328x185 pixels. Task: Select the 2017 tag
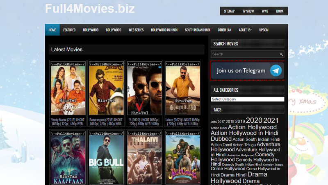(x=221, y=122)
